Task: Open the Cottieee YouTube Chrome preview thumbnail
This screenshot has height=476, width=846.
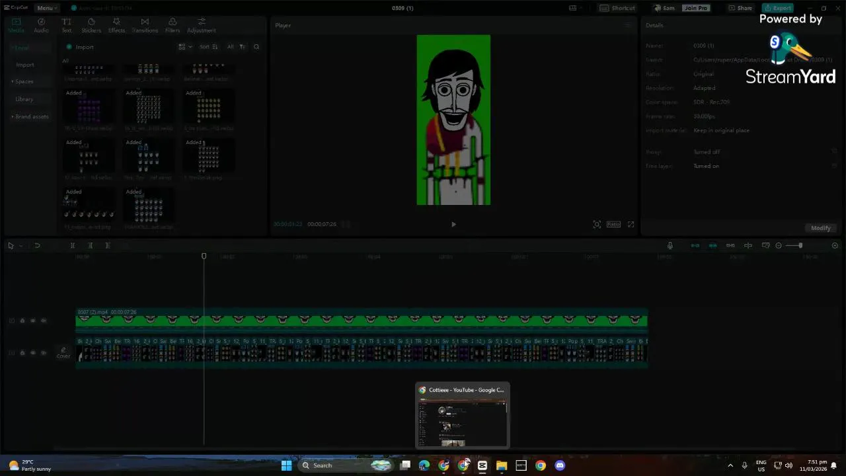Action: pyautogui.click(x=462, y=416)
